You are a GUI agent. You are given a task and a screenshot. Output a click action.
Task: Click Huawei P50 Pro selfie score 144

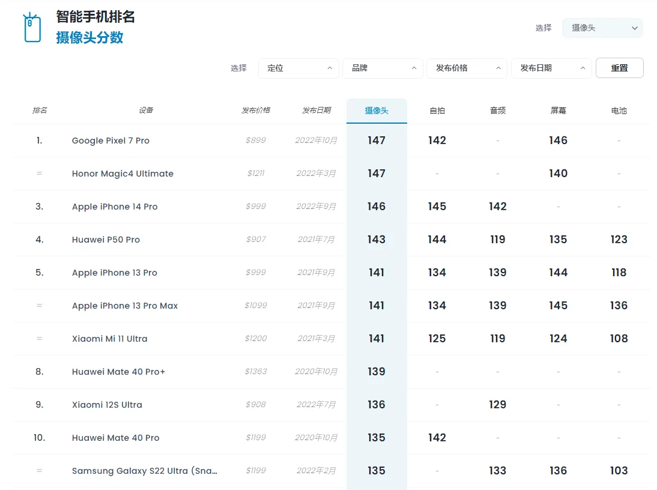pos(437,240)
